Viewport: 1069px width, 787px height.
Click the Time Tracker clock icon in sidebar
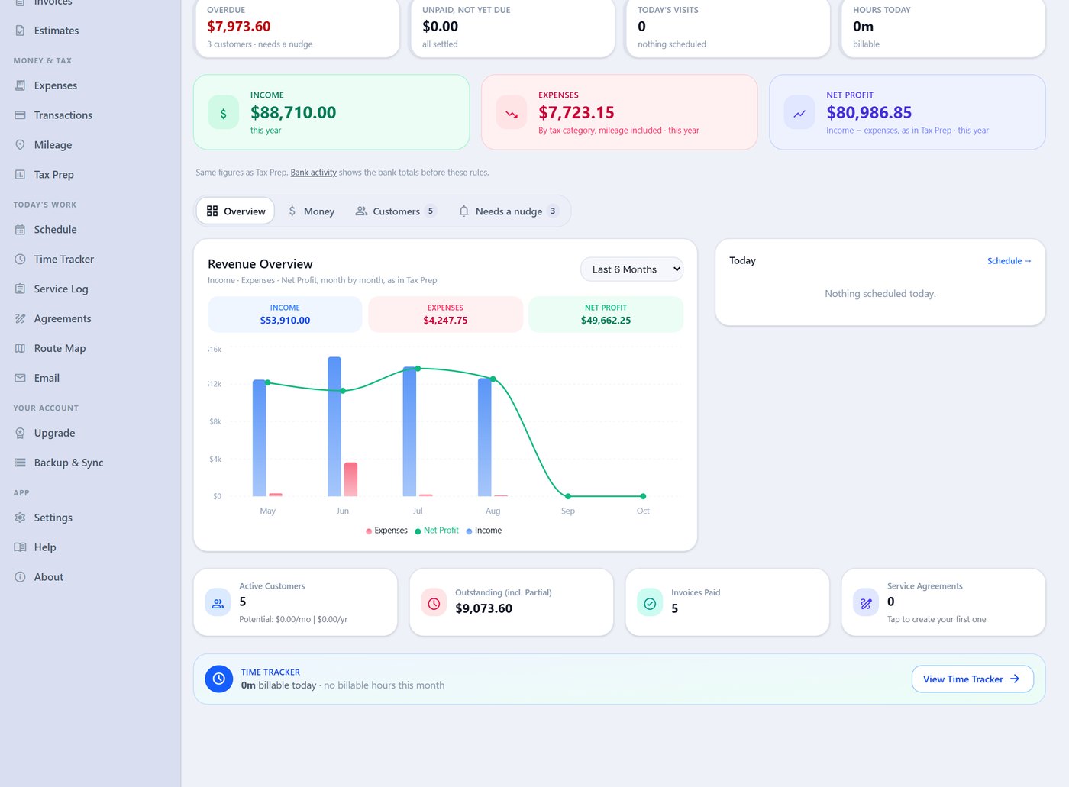coord(20,260)
